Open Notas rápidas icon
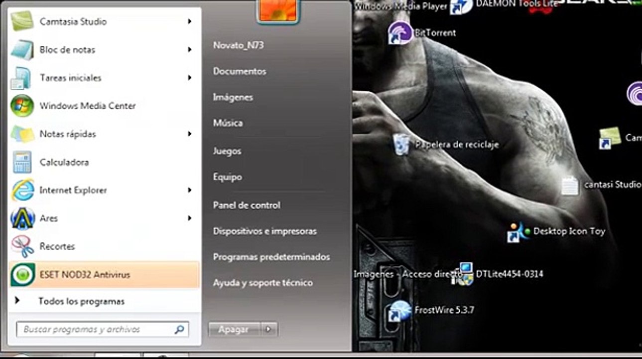This screenshot has width=642, height=359. pyautogui.click(x=22, y=134)
